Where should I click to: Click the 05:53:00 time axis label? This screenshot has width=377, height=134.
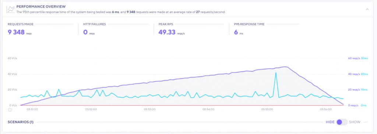(x=150, y=109)
